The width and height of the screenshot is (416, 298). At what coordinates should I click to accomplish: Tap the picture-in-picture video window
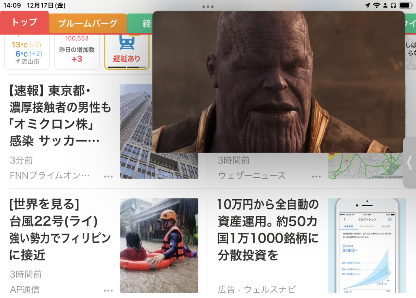pyautogui.click(x=279, y=82)
